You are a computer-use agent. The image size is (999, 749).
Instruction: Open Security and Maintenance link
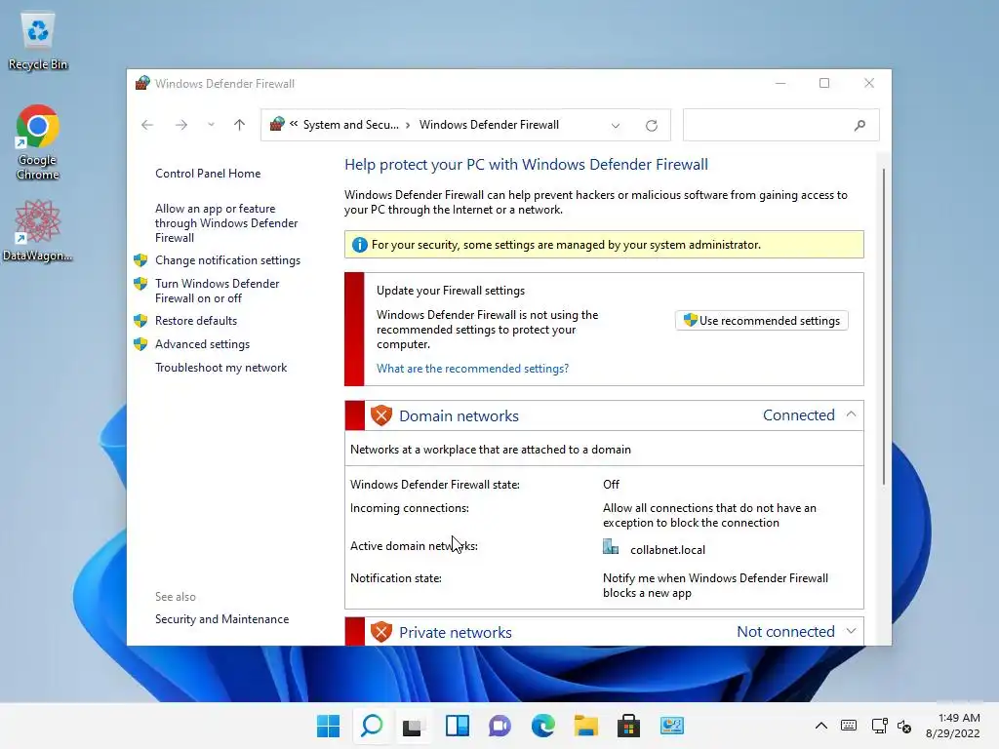point(221,619)
